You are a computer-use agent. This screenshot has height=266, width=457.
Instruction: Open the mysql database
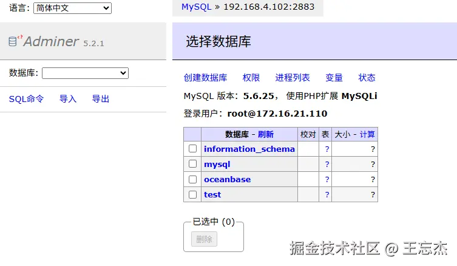pos(217,164)
